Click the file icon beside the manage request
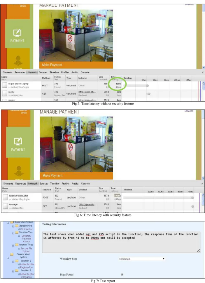This screenshot has height=283, width=205. coord(6,206)
